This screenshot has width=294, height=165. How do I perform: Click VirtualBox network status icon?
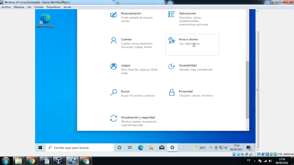point(246,154)
